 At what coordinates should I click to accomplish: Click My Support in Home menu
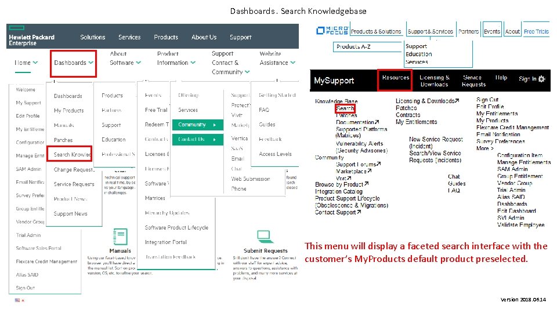(x=28, y=103)
